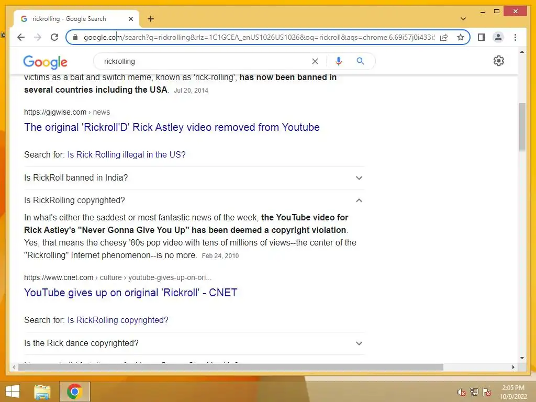
Task: Expand Is the Rick dance copyrighted question
Action: (x=194, y=343)
